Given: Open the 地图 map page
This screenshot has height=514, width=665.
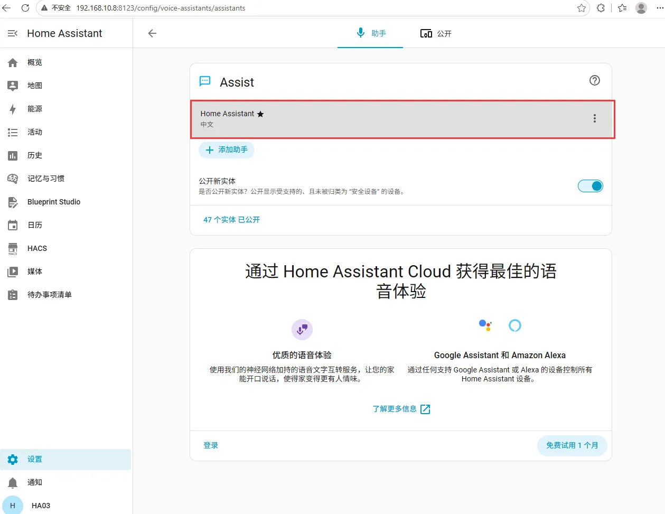Looking at the screenshot, I should pyautogui.click(x=65, y=86).
